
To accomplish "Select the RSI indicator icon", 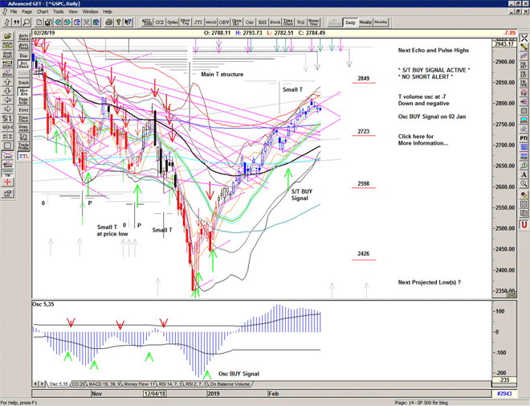I will pyautogui.click(x=263, y=23).
